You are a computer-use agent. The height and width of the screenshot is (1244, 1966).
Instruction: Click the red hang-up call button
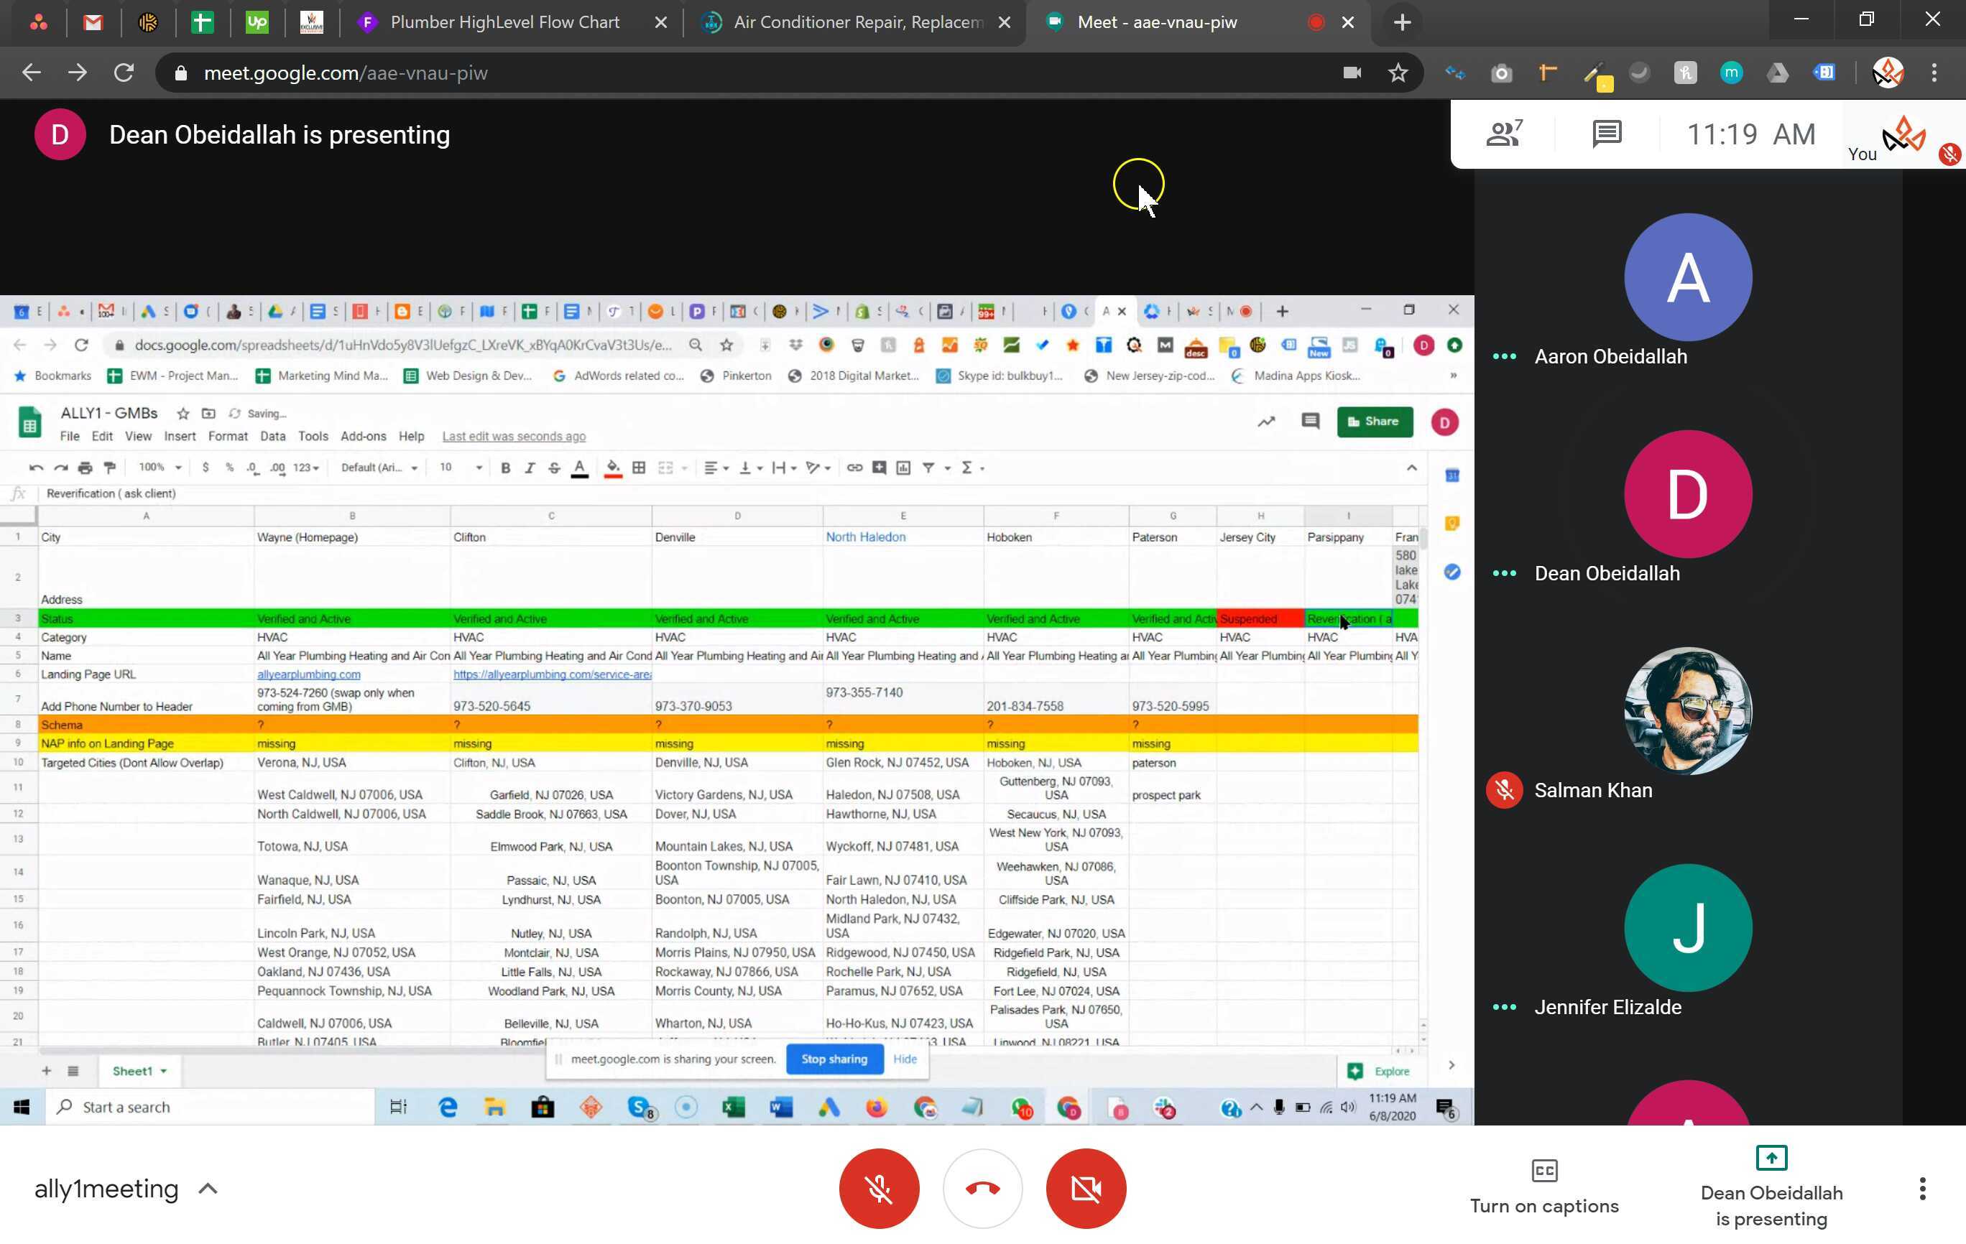click(x=982, y=1189)
